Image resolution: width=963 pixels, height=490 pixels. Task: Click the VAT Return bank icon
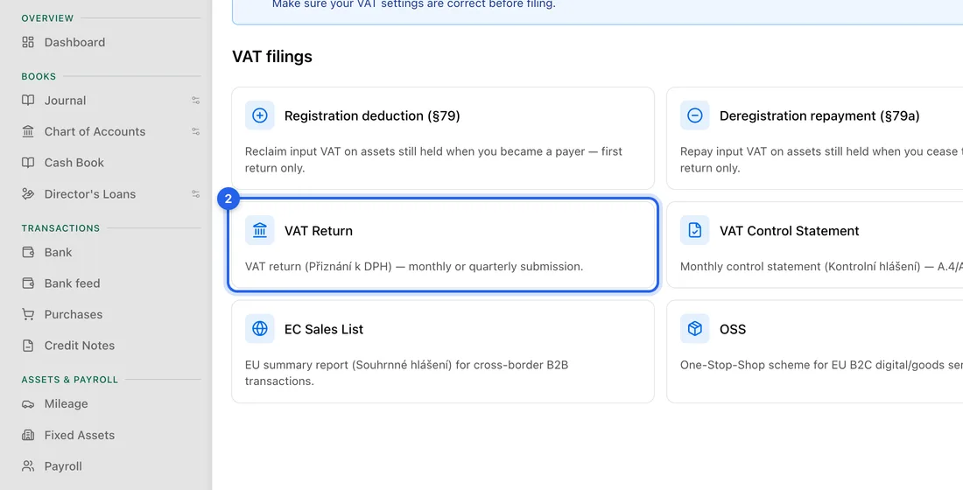tap(260, 230)
